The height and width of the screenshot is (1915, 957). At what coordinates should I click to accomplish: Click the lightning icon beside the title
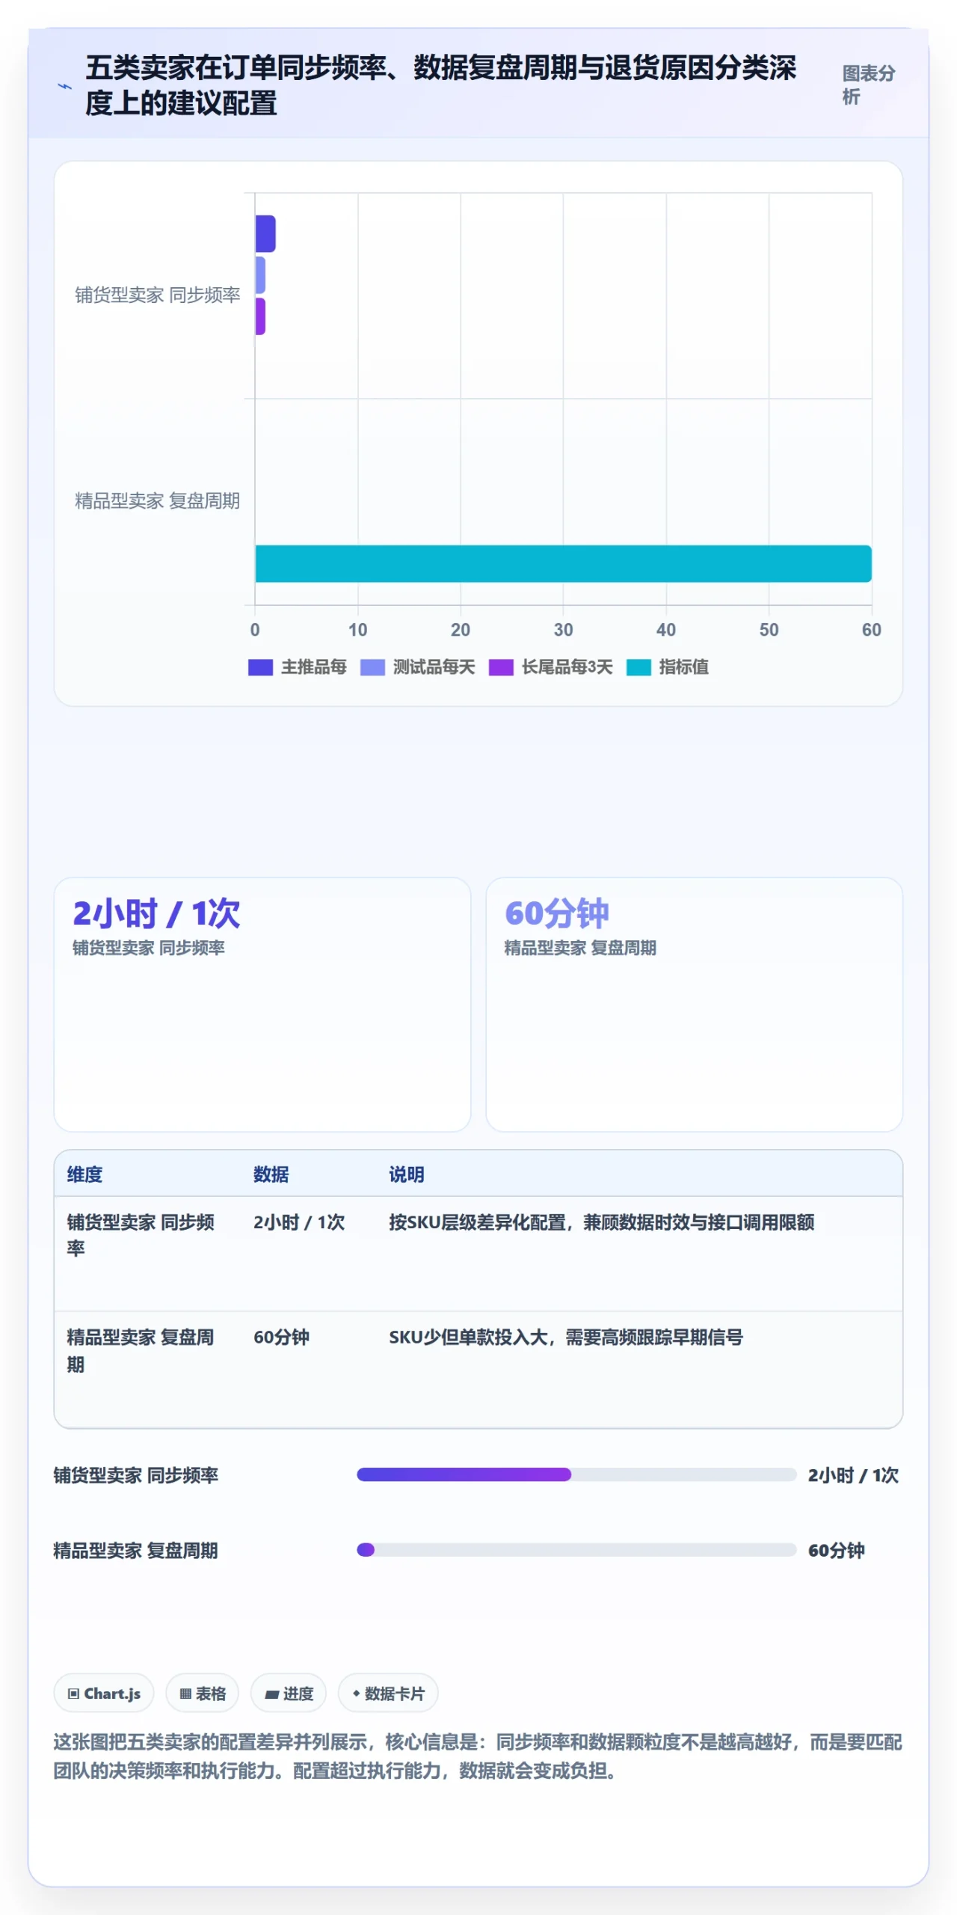click(65, 86)
